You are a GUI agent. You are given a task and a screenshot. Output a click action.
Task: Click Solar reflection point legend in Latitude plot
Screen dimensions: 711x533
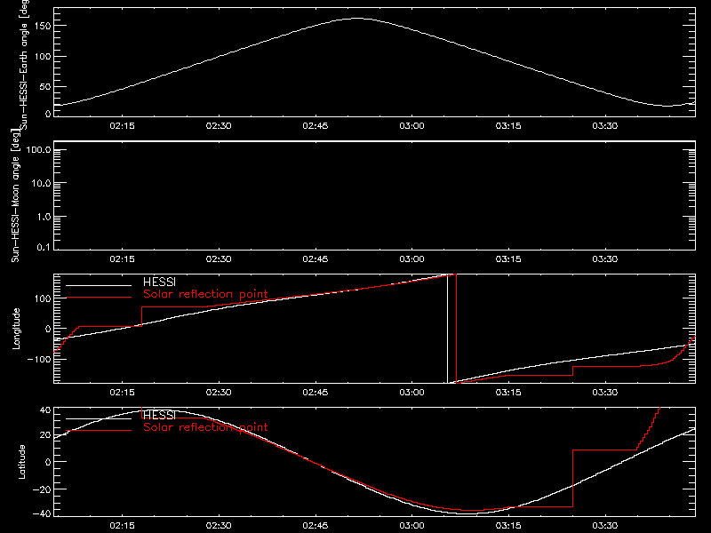(205, 427)
